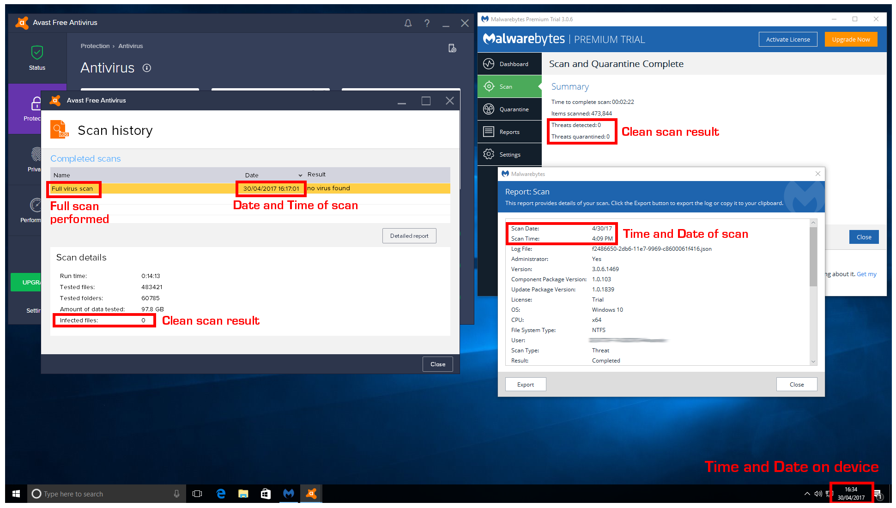Screen dimensions: 896x508
Task: Open Task View on taskbar
Action: [x=197, y=494]
